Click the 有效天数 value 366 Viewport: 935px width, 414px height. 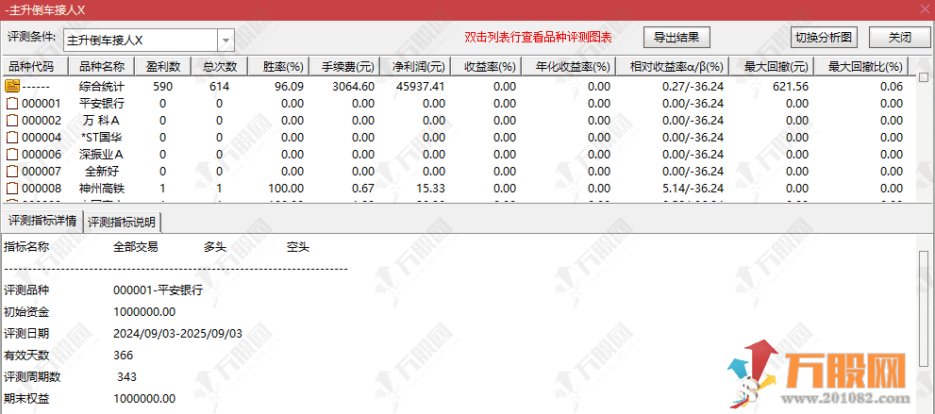[x=124, y=356]
